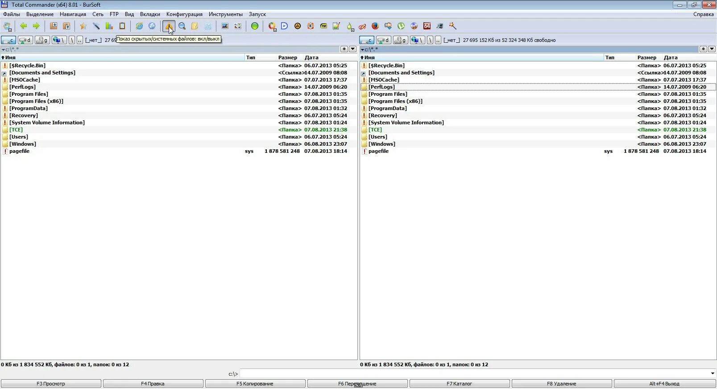Open command line history dropdown arrow
This screenshot has width=717, height=389.
coord(713,373)
